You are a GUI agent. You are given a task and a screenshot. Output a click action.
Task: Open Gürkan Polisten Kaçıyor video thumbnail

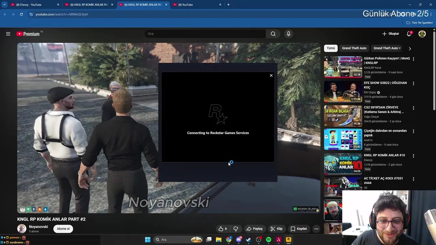(343, 67)
